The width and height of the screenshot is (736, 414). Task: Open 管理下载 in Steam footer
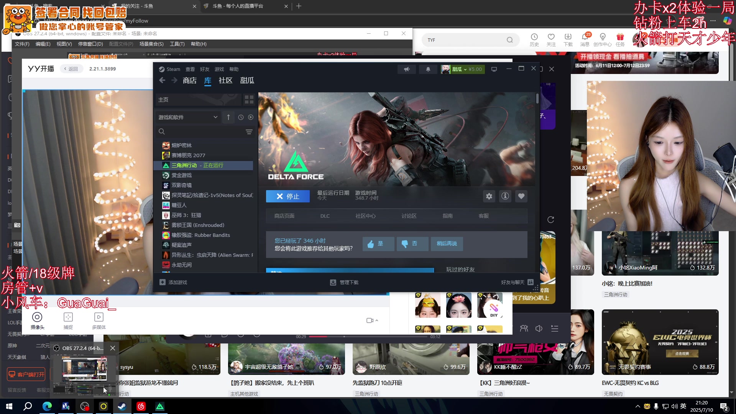click(x=344, y=283)
